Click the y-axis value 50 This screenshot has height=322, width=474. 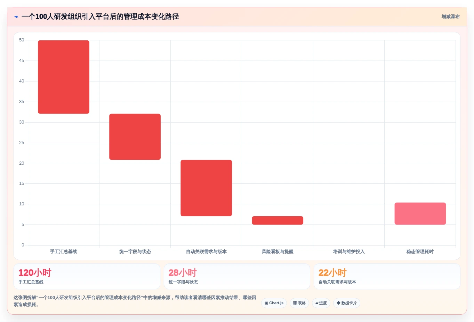[x=22, y=40]
